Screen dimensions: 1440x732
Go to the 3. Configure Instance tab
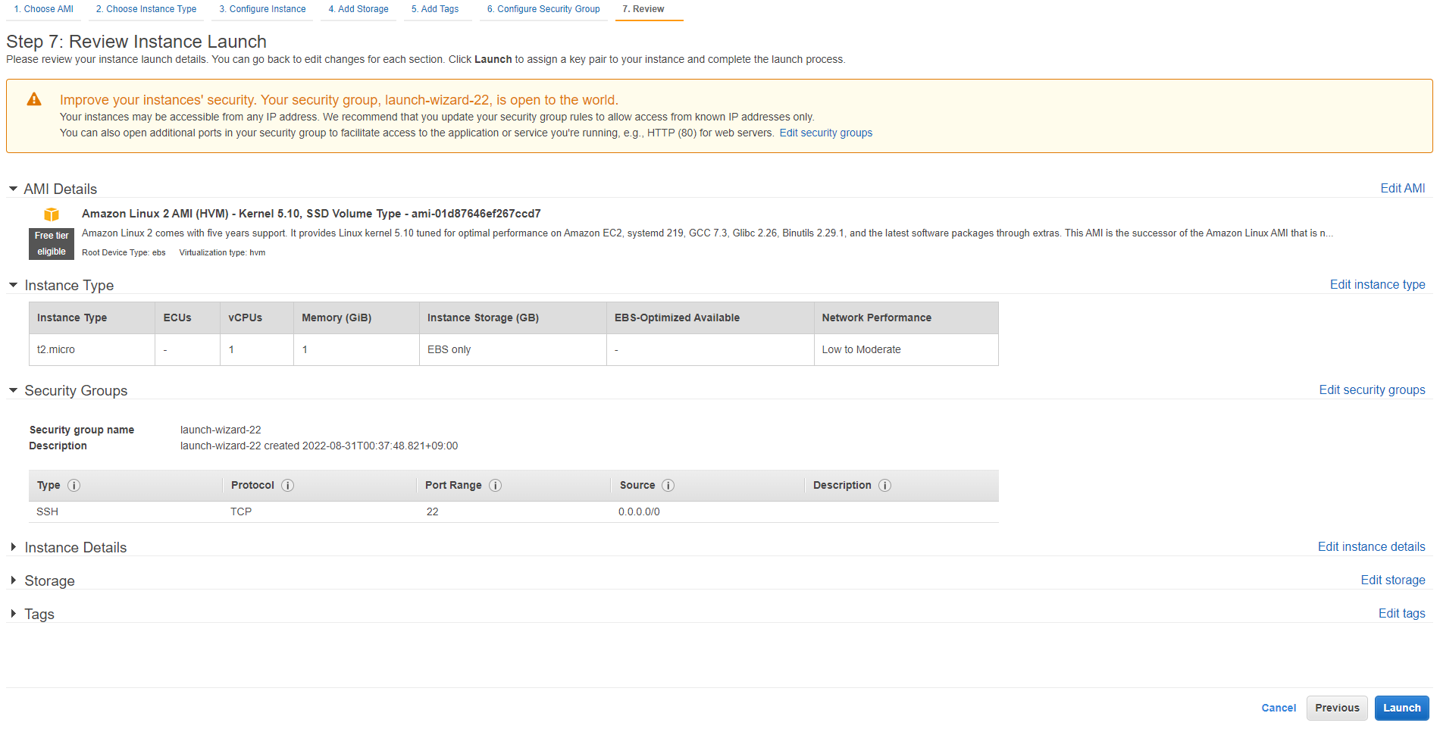(x=263, y=9)
